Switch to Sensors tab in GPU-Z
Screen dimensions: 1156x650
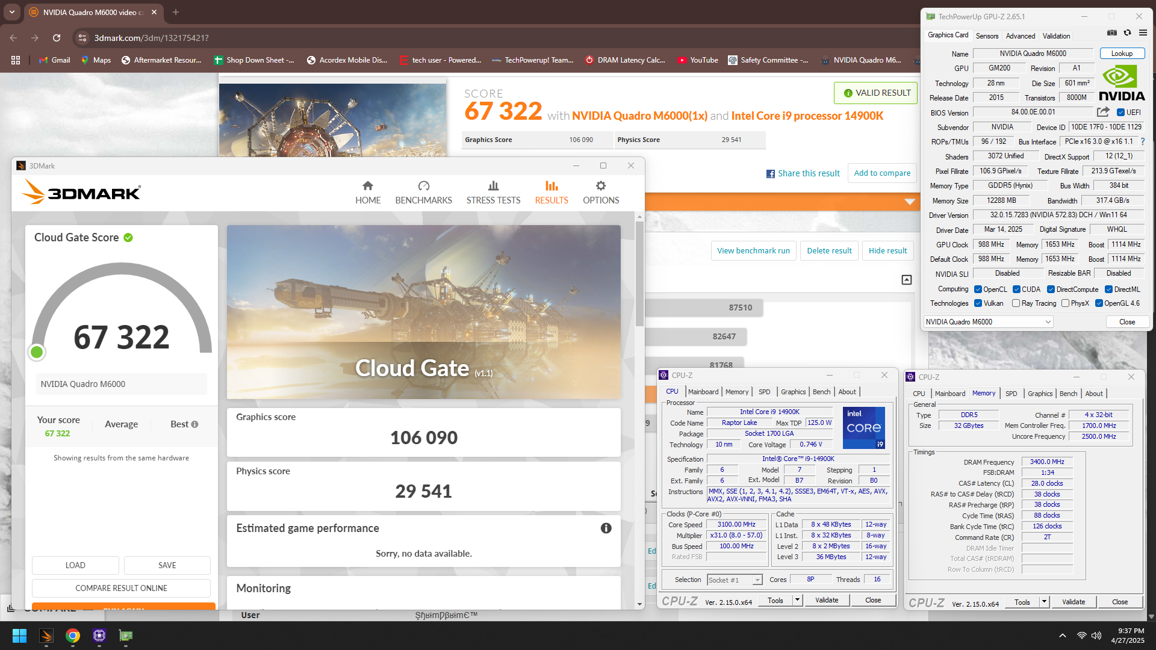(x=987, y=36)
